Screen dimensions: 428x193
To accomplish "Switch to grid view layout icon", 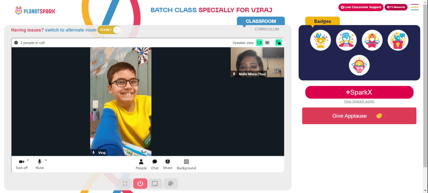I will click(267, 42).
